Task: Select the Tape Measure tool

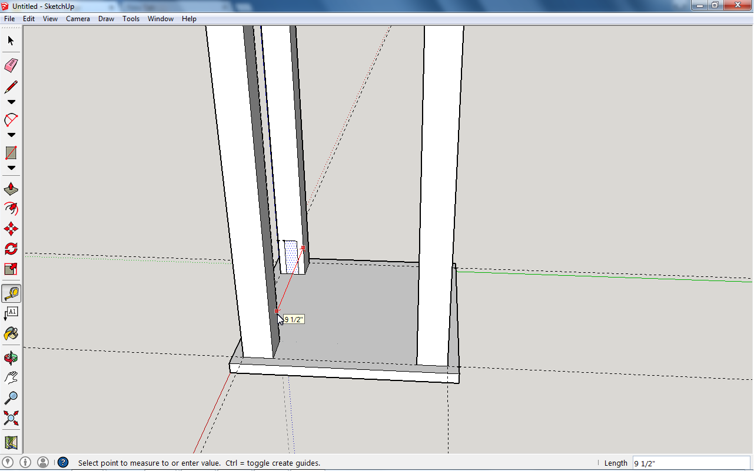Action: point(11,293)
